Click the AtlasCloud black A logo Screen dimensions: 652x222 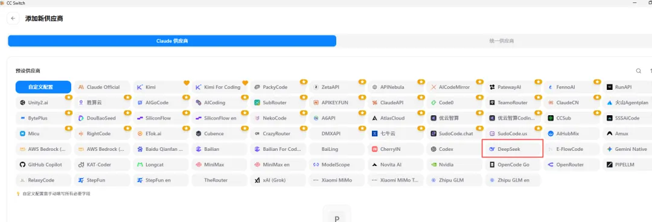375,118
